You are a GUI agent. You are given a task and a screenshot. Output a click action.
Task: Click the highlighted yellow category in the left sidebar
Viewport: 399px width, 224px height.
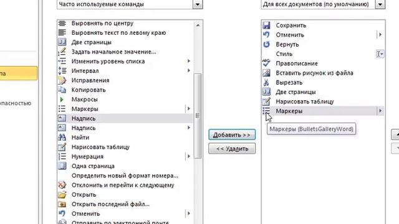tap(18, 73)
